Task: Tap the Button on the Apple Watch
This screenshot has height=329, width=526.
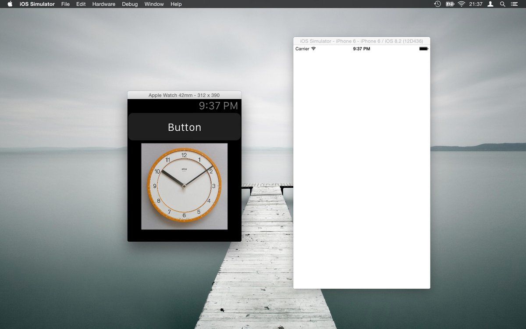Action: [x=184, y=127]
